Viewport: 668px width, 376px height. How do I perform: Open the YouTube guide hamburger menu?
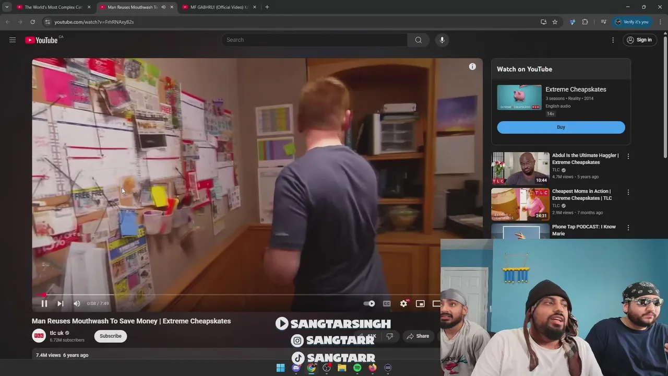point(13,40)
